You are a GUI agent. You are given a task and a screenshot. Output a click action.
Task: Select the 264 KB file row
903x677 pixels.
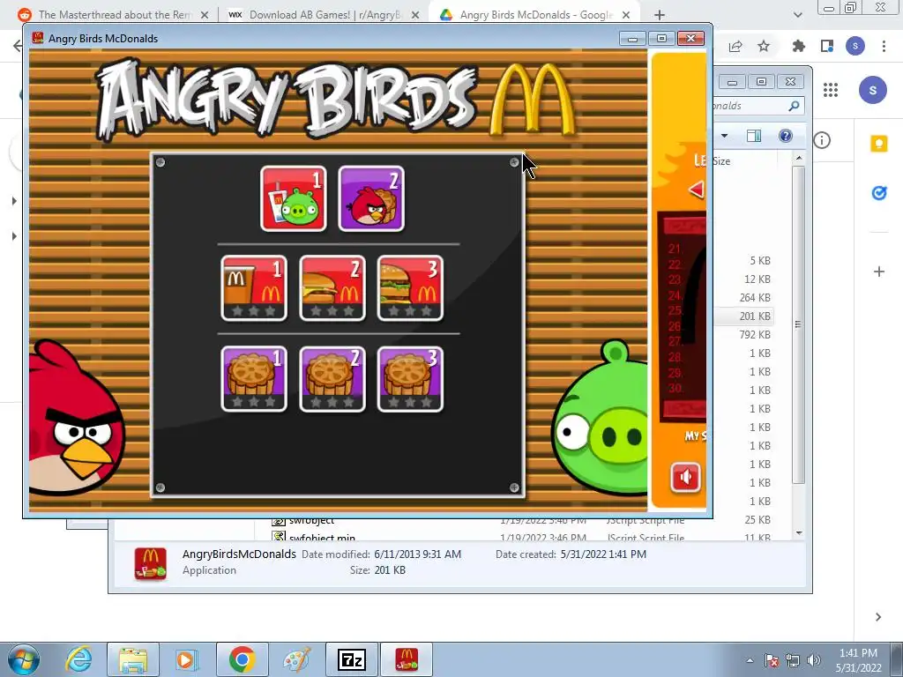click(743, 298)
